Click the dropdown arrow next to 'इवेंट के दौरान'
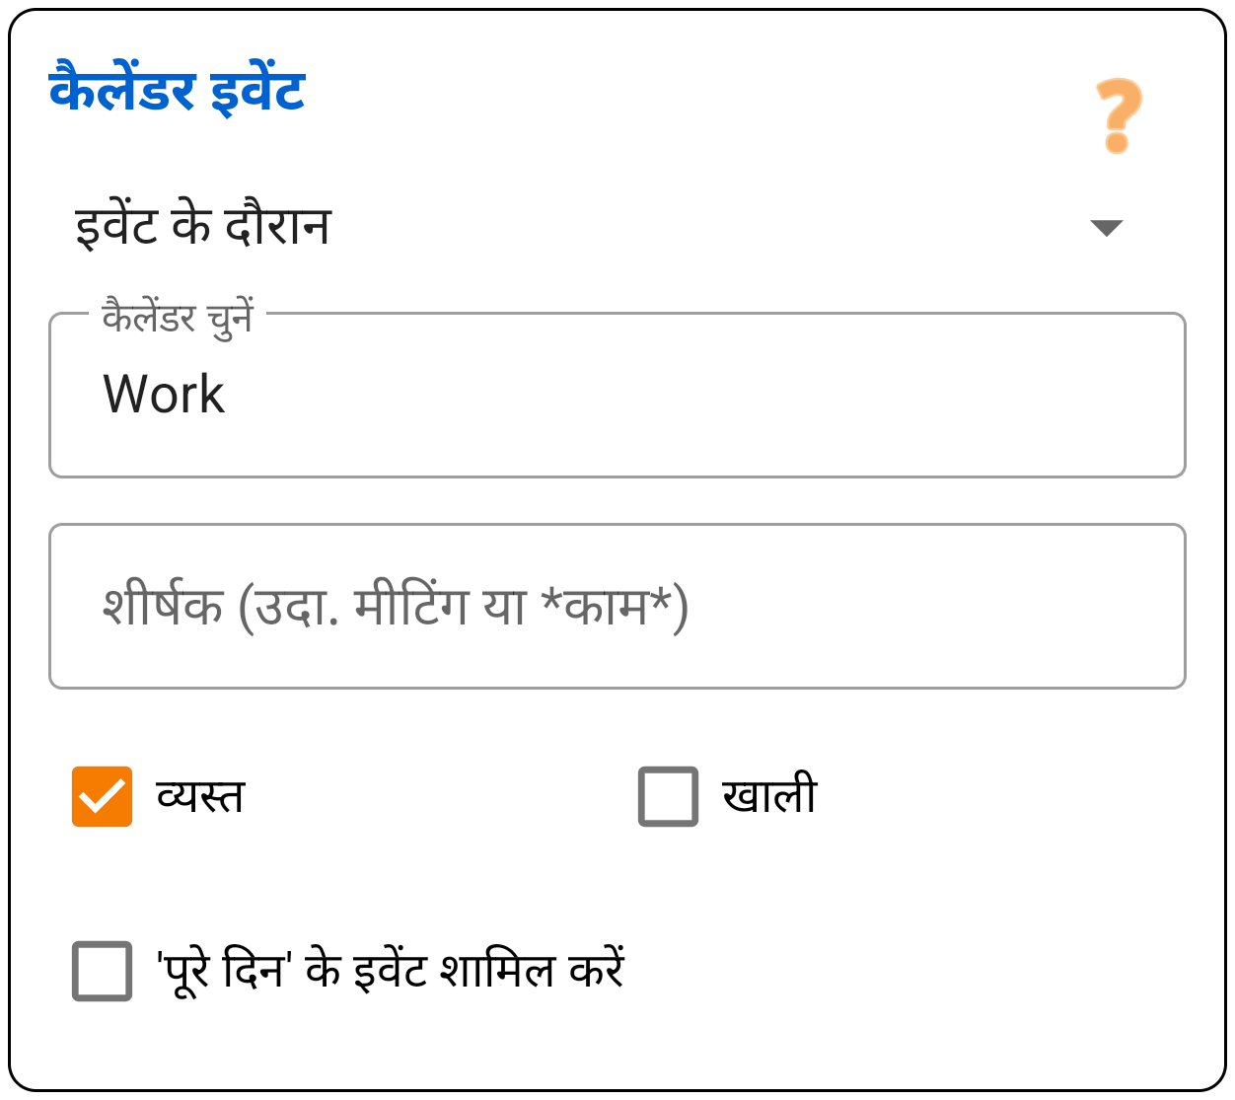 [1109, 228]
